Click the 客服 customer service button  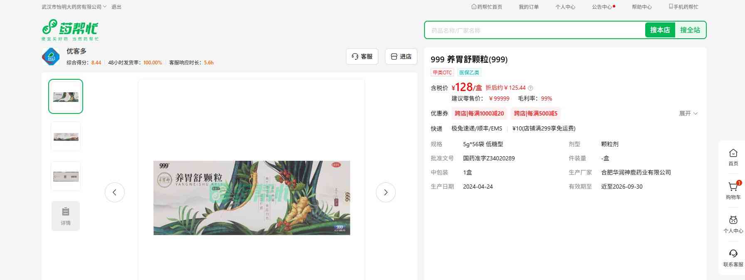(362, 56)
